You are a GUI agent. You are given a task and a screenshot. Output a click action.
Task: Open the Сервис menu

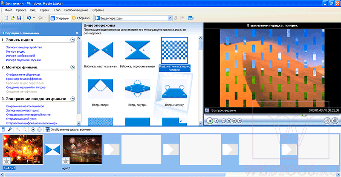pos(44,10)
